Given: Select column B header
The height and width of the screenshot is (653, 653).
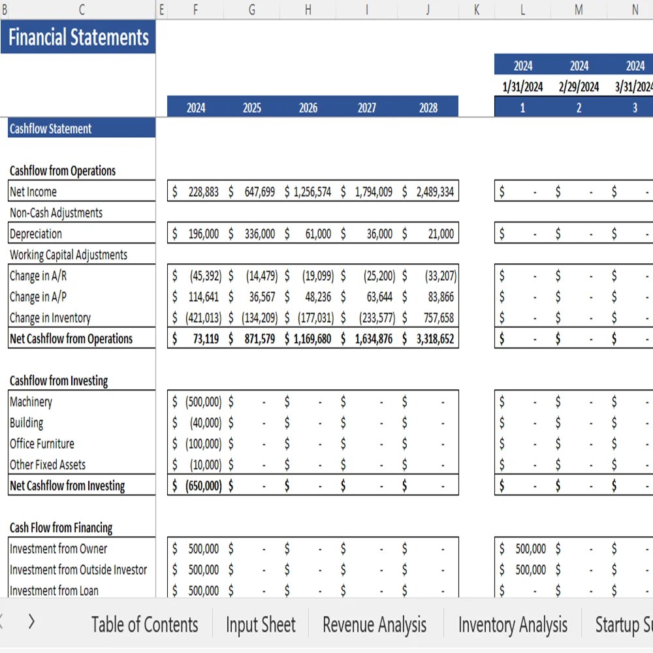Looking at the screenshot, I should click(x=5, y=10).
